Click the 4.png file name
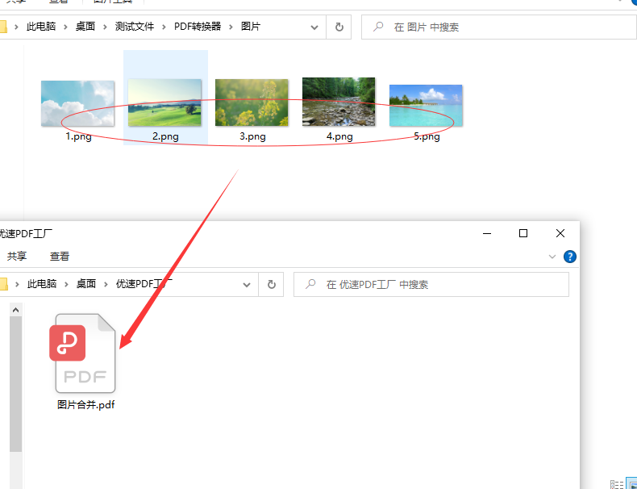This screenshot has height=489, width=637. 339,136
